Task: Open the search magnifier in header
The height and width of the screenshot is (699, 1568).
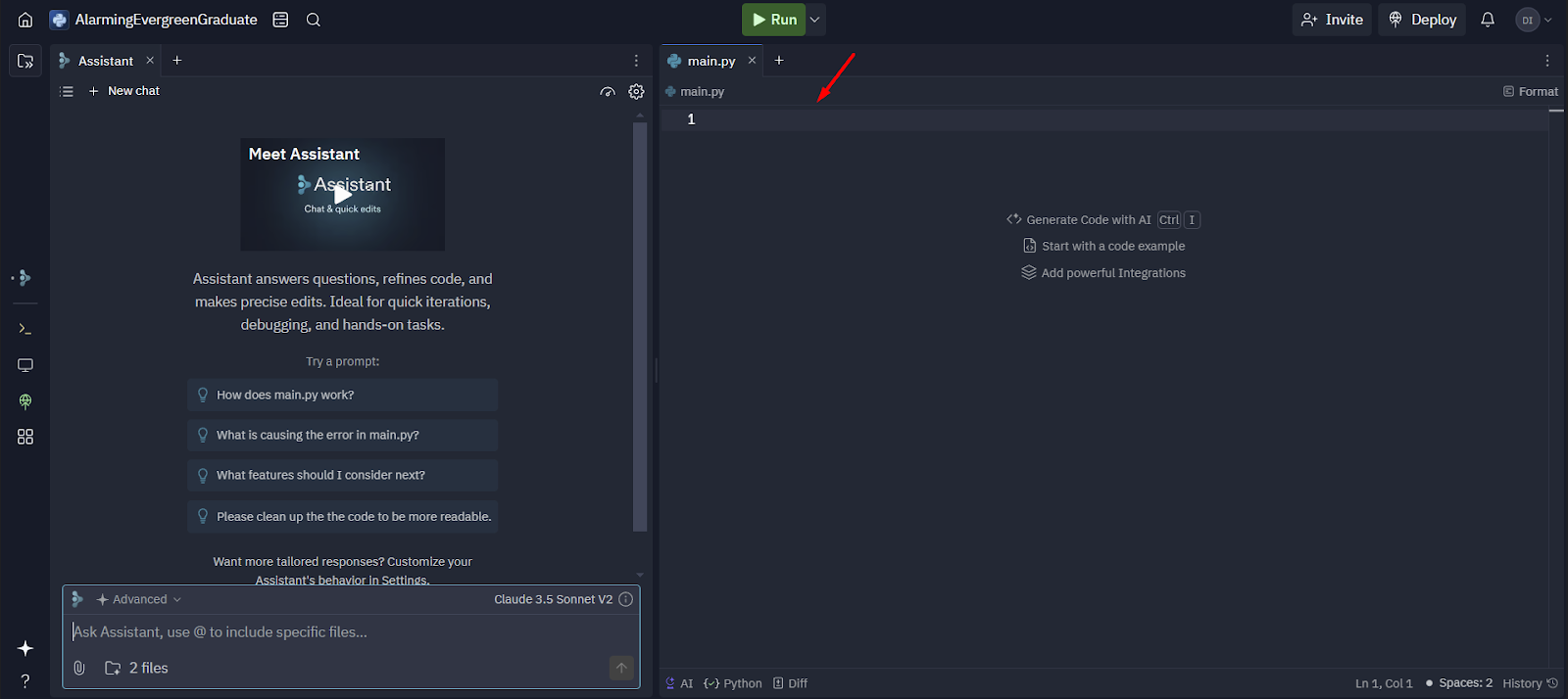Action: [x=314, y=20]
